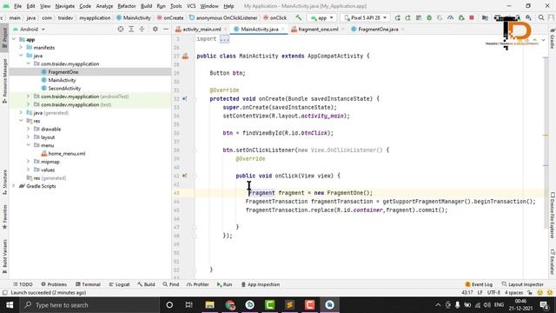Click the File Explorer taskbar icon
The image size is (556, 313).
[210, 305]
